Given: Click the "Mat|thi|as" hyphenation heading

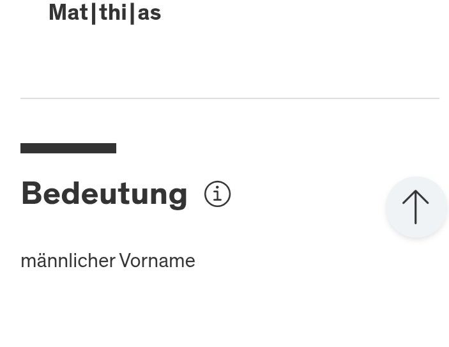Looking at the screenshot, I should 105,12.
